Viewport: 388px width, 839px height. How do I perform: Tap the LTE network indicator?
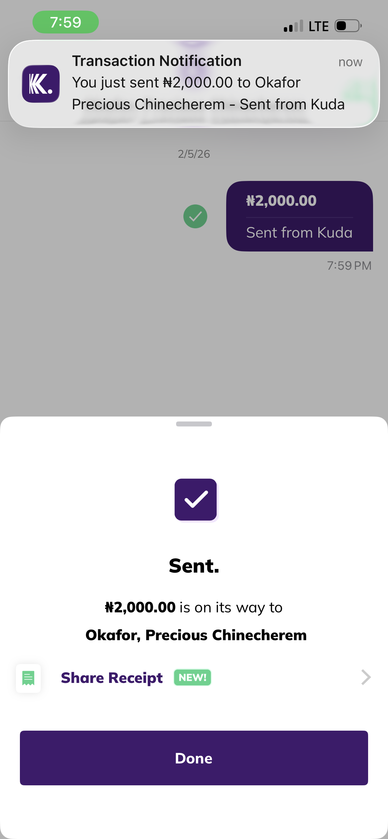pos(318,27)
